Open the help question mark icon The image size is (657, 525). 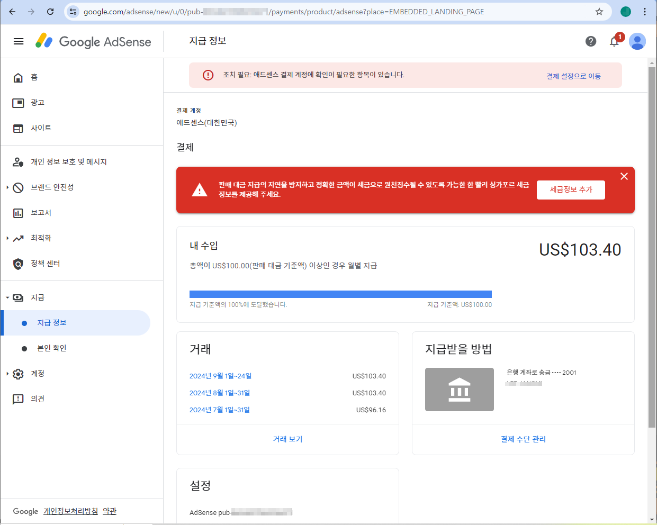[591, 41]
